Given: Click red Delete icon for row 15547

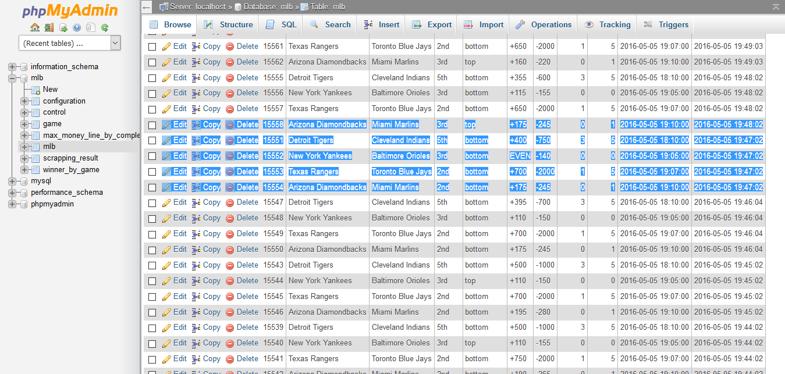Looking at the screenshot, I should [x=230, y=202].
